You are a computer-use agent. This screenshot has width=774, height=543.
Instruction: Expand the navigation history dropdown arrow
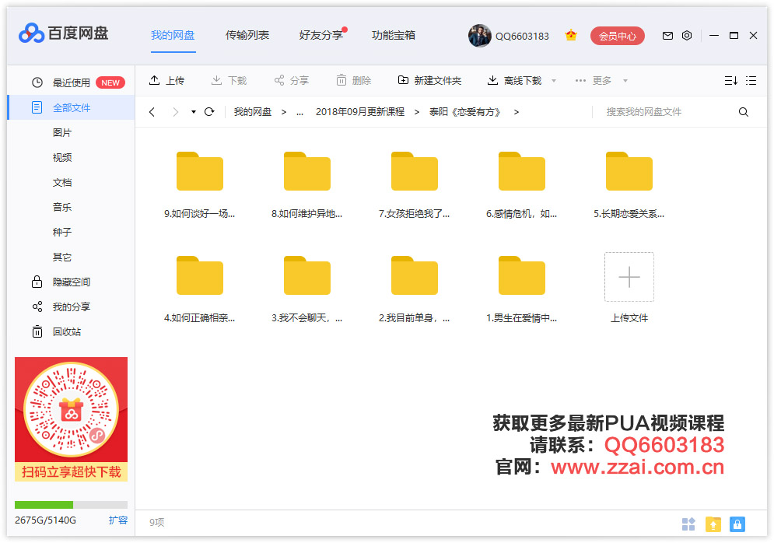[194, 112]
